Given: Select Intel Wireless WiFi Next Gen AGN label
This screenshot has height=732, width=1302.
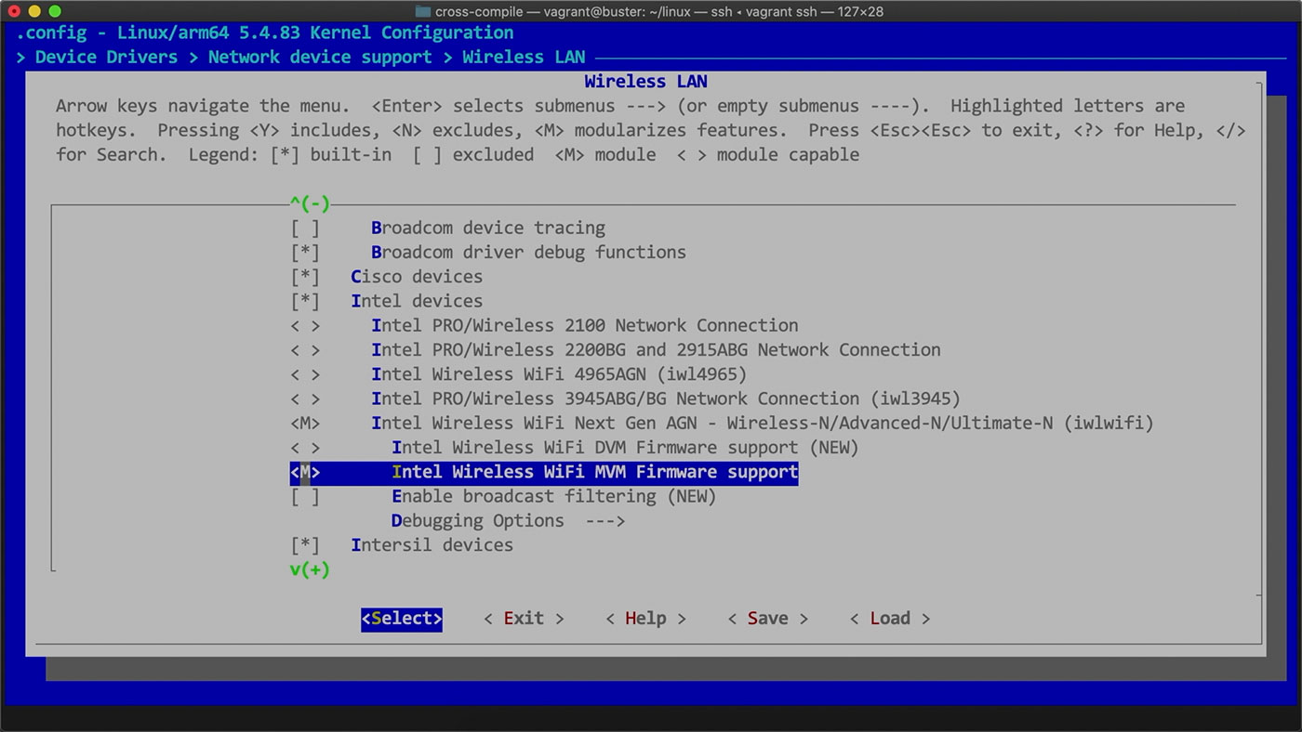Looking at the screenshot, I should [763, 423].
